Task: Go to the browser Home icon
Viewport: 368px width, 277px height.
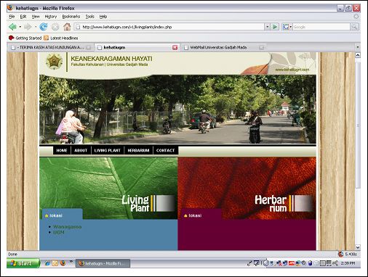Action: 67,27
